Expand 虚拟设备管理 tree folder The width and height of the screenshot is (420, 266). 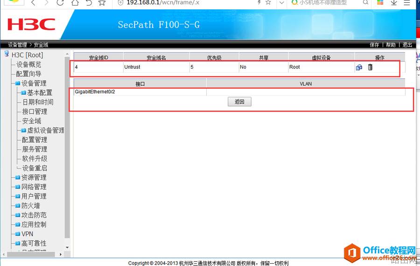(46, 131)
